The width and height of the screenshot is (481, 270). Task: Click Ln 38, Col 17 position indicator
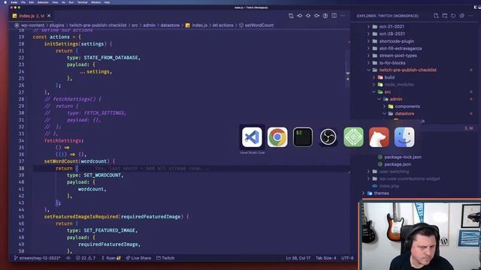point(298,258)
